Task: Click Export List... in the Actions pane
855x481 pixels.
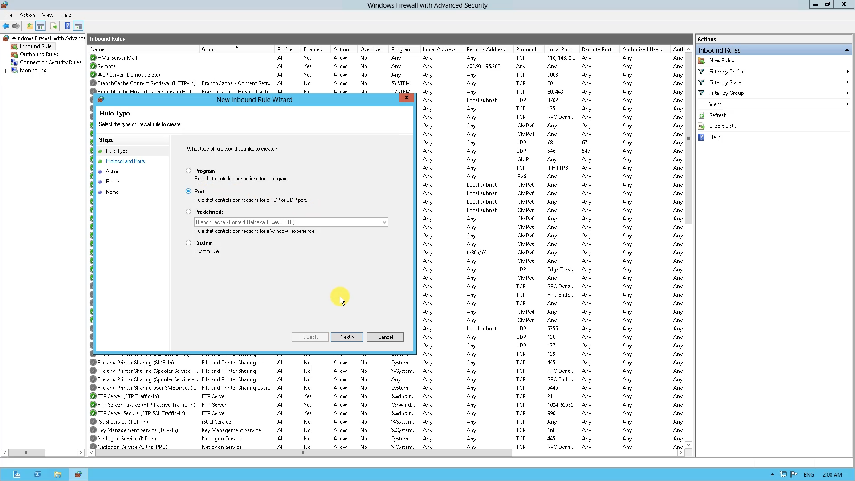Action: 723,126
